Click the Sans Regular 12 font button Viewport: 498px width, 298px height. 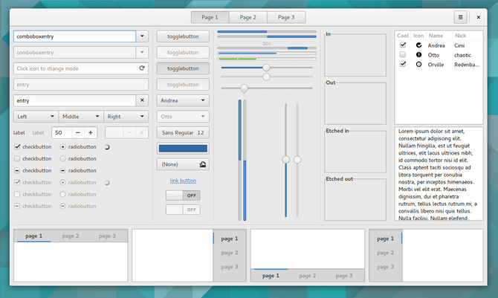click(183, 132)
